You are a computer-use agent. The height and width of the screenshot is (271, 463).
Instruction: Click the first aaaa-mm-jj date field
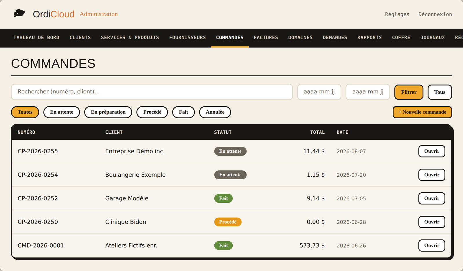click(319, 92)
